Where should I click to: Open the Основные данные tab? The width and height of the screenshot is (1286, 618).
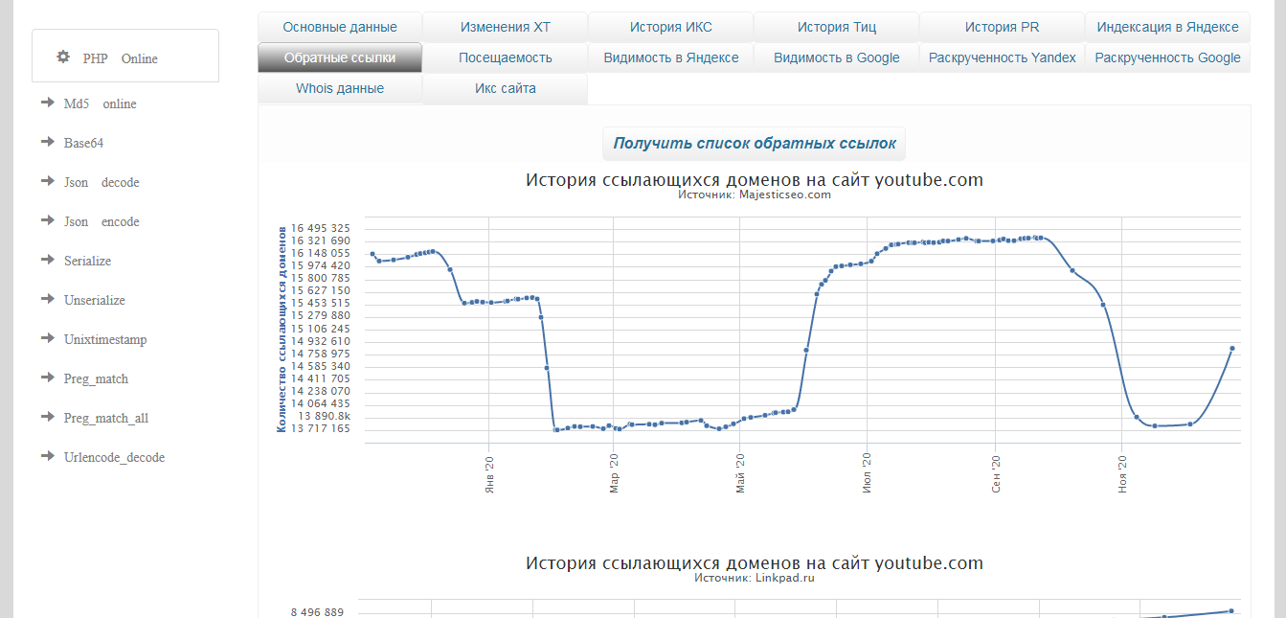click(x=340, y=27)
